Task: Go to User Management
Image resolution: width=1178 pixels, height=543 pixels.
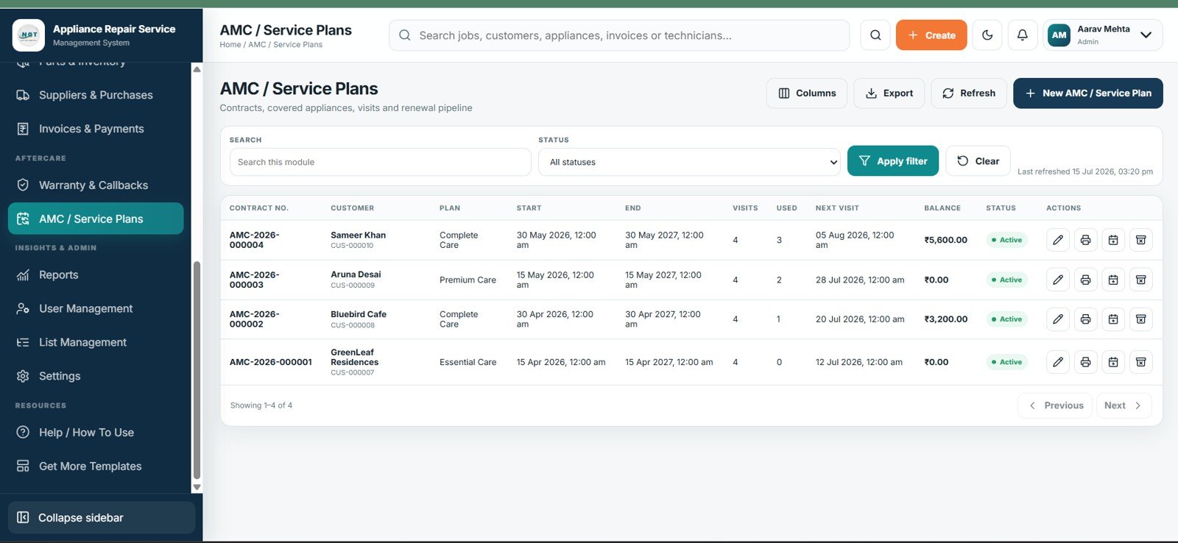Action: tap(96, 308)
